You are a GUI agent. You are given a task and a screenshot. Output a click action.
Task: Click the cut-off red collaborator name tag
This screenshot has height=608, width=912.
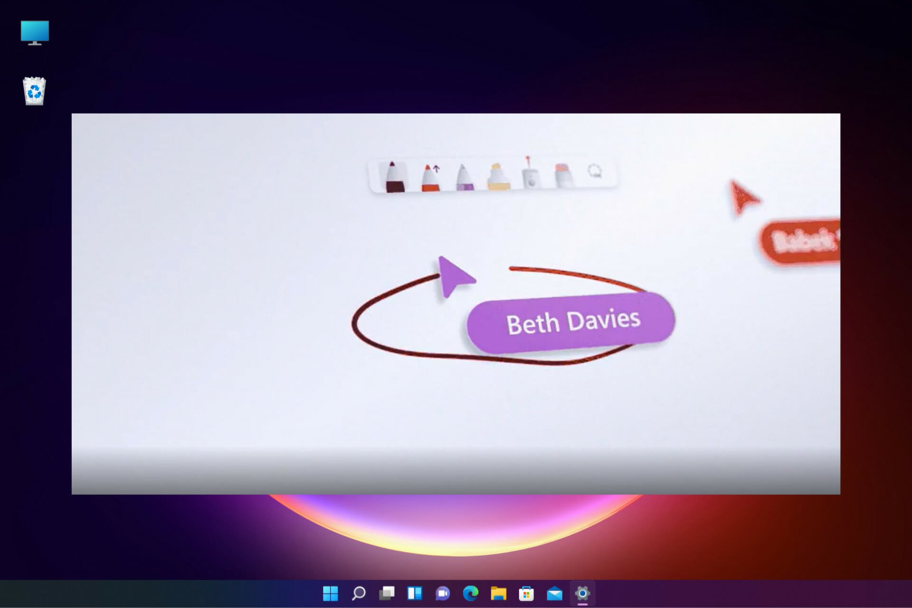799,241
